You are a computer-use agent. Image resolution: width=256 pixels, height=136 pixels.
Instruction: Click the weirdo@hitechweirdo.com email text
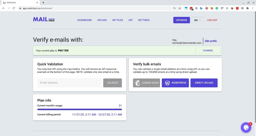(x=187, y=43)
